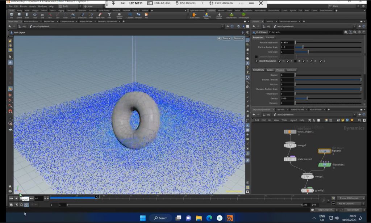Click the magnifier search icon in parameters

355,32
